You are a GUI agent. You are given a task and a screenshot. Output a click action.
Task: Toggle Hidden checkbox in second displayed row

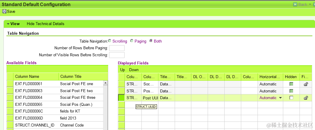tap(291, 91)
